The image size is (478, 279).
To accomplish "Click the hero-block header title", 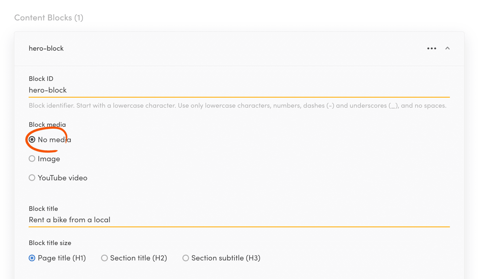I will pos(46,49).
